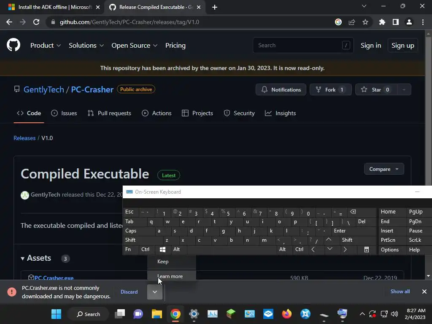Open Settings gear in taskbar
The width and height of the screenshot is (432, 324).
tap(194, 314)
